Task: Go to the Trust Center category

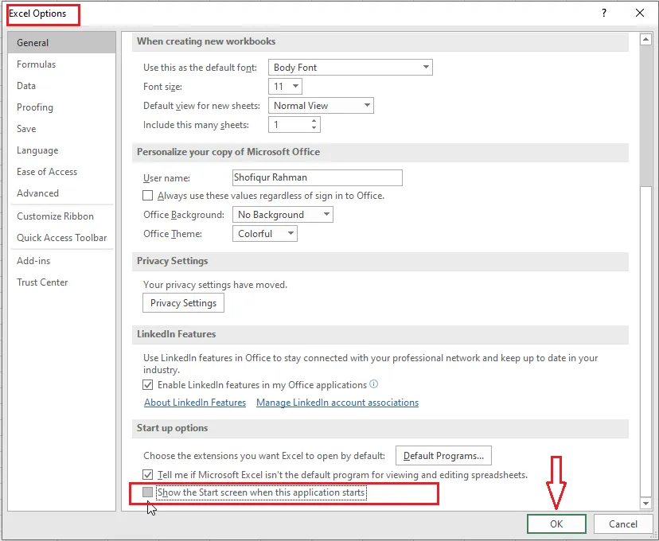Action: click(61, 282)
